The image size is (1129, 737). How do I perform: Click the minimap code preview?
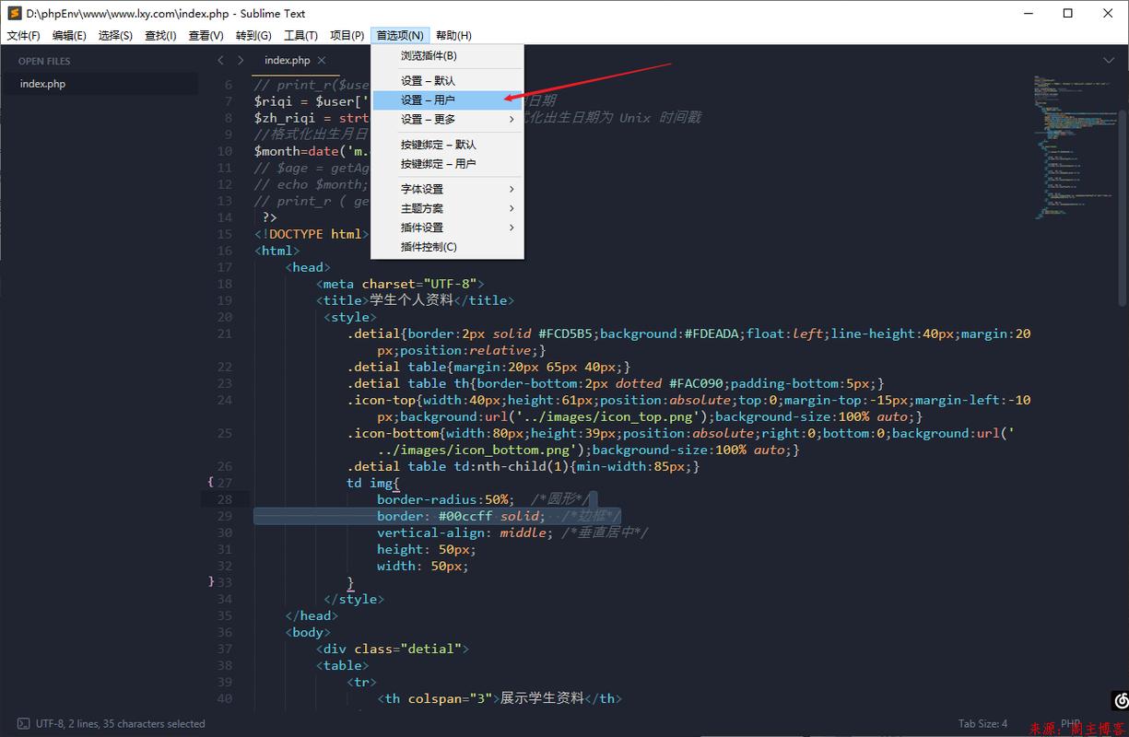tap(1069, 147)
